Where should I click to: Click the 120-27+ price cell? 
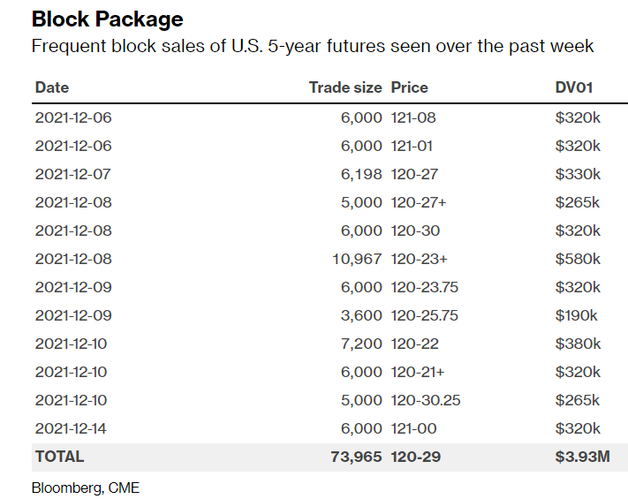pos(419,202)
